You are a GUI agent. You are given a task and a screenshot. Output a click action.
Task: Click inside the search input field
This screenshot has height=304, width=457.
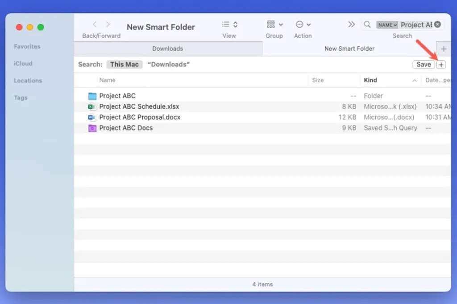click(x=415, y=24)
